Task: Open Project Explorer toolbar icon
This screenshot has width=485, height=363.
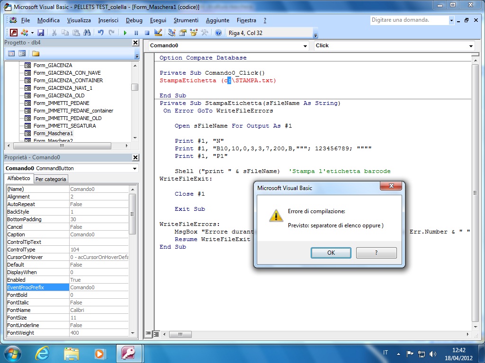Action: [172, 33]
